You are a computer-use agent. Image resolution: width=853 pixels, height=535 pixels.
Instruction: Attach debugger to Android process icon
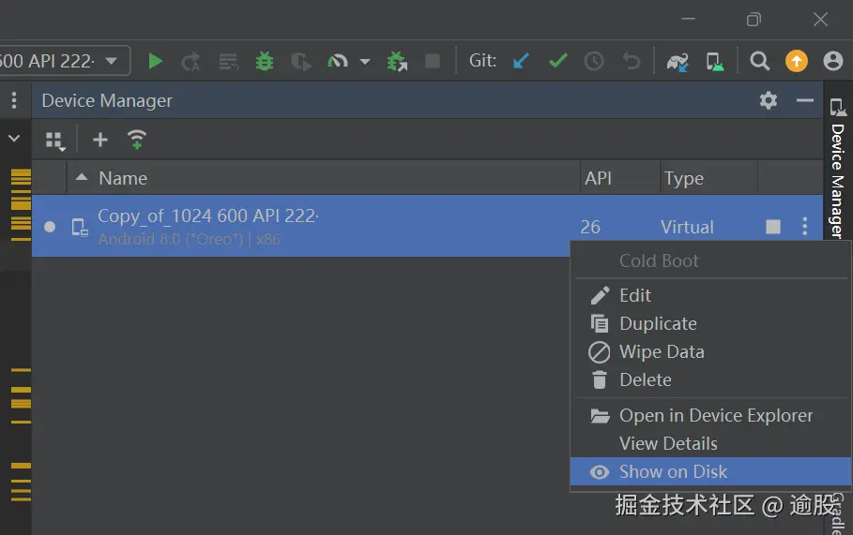(x=397, y=62)
